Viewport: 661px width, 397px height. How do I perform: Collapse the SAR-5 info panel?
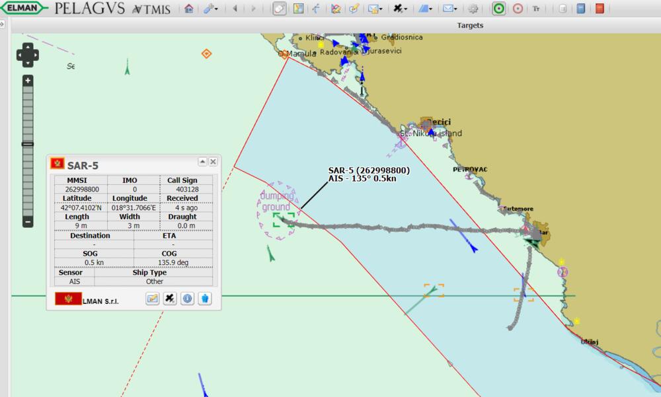(202, 162)
